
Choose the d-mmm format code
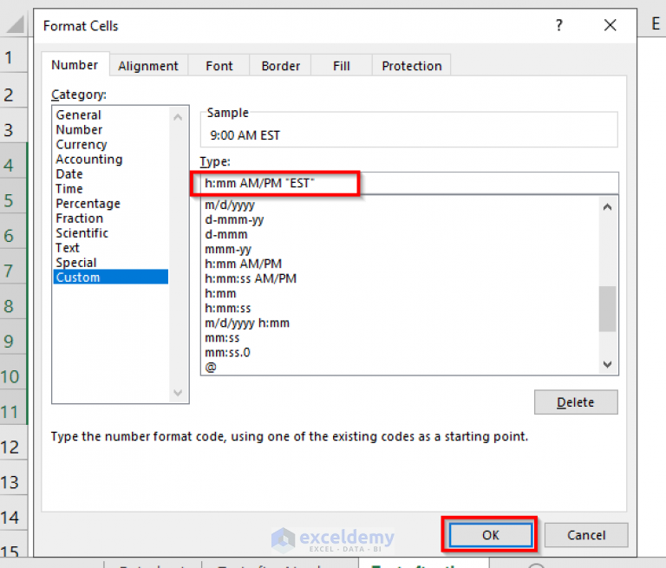point(401,234)
